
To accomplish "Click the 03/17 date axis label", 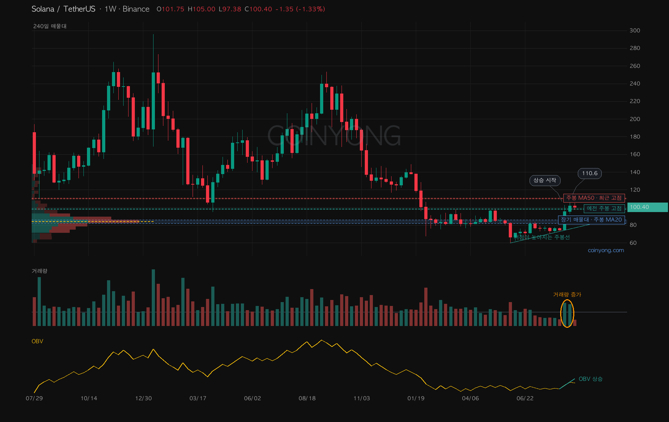I will click(198, 398).
